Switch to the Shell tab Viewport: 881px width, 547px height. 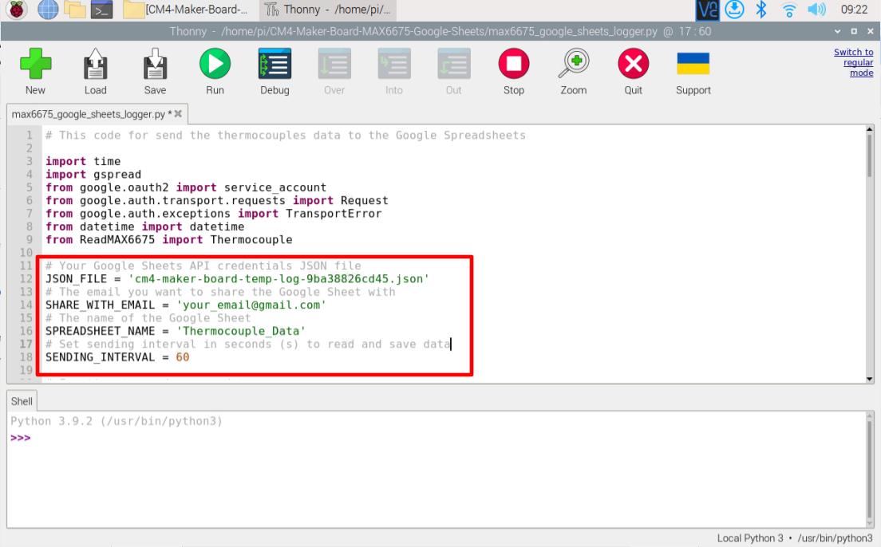pyautogui.click(x=21, y=401)
